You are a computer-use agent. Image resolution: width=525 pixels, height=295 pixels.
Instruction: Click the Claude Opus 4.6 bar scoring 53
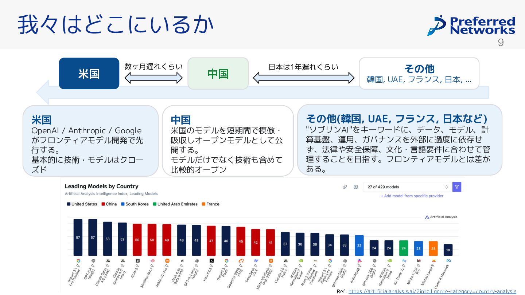[108, 239]
